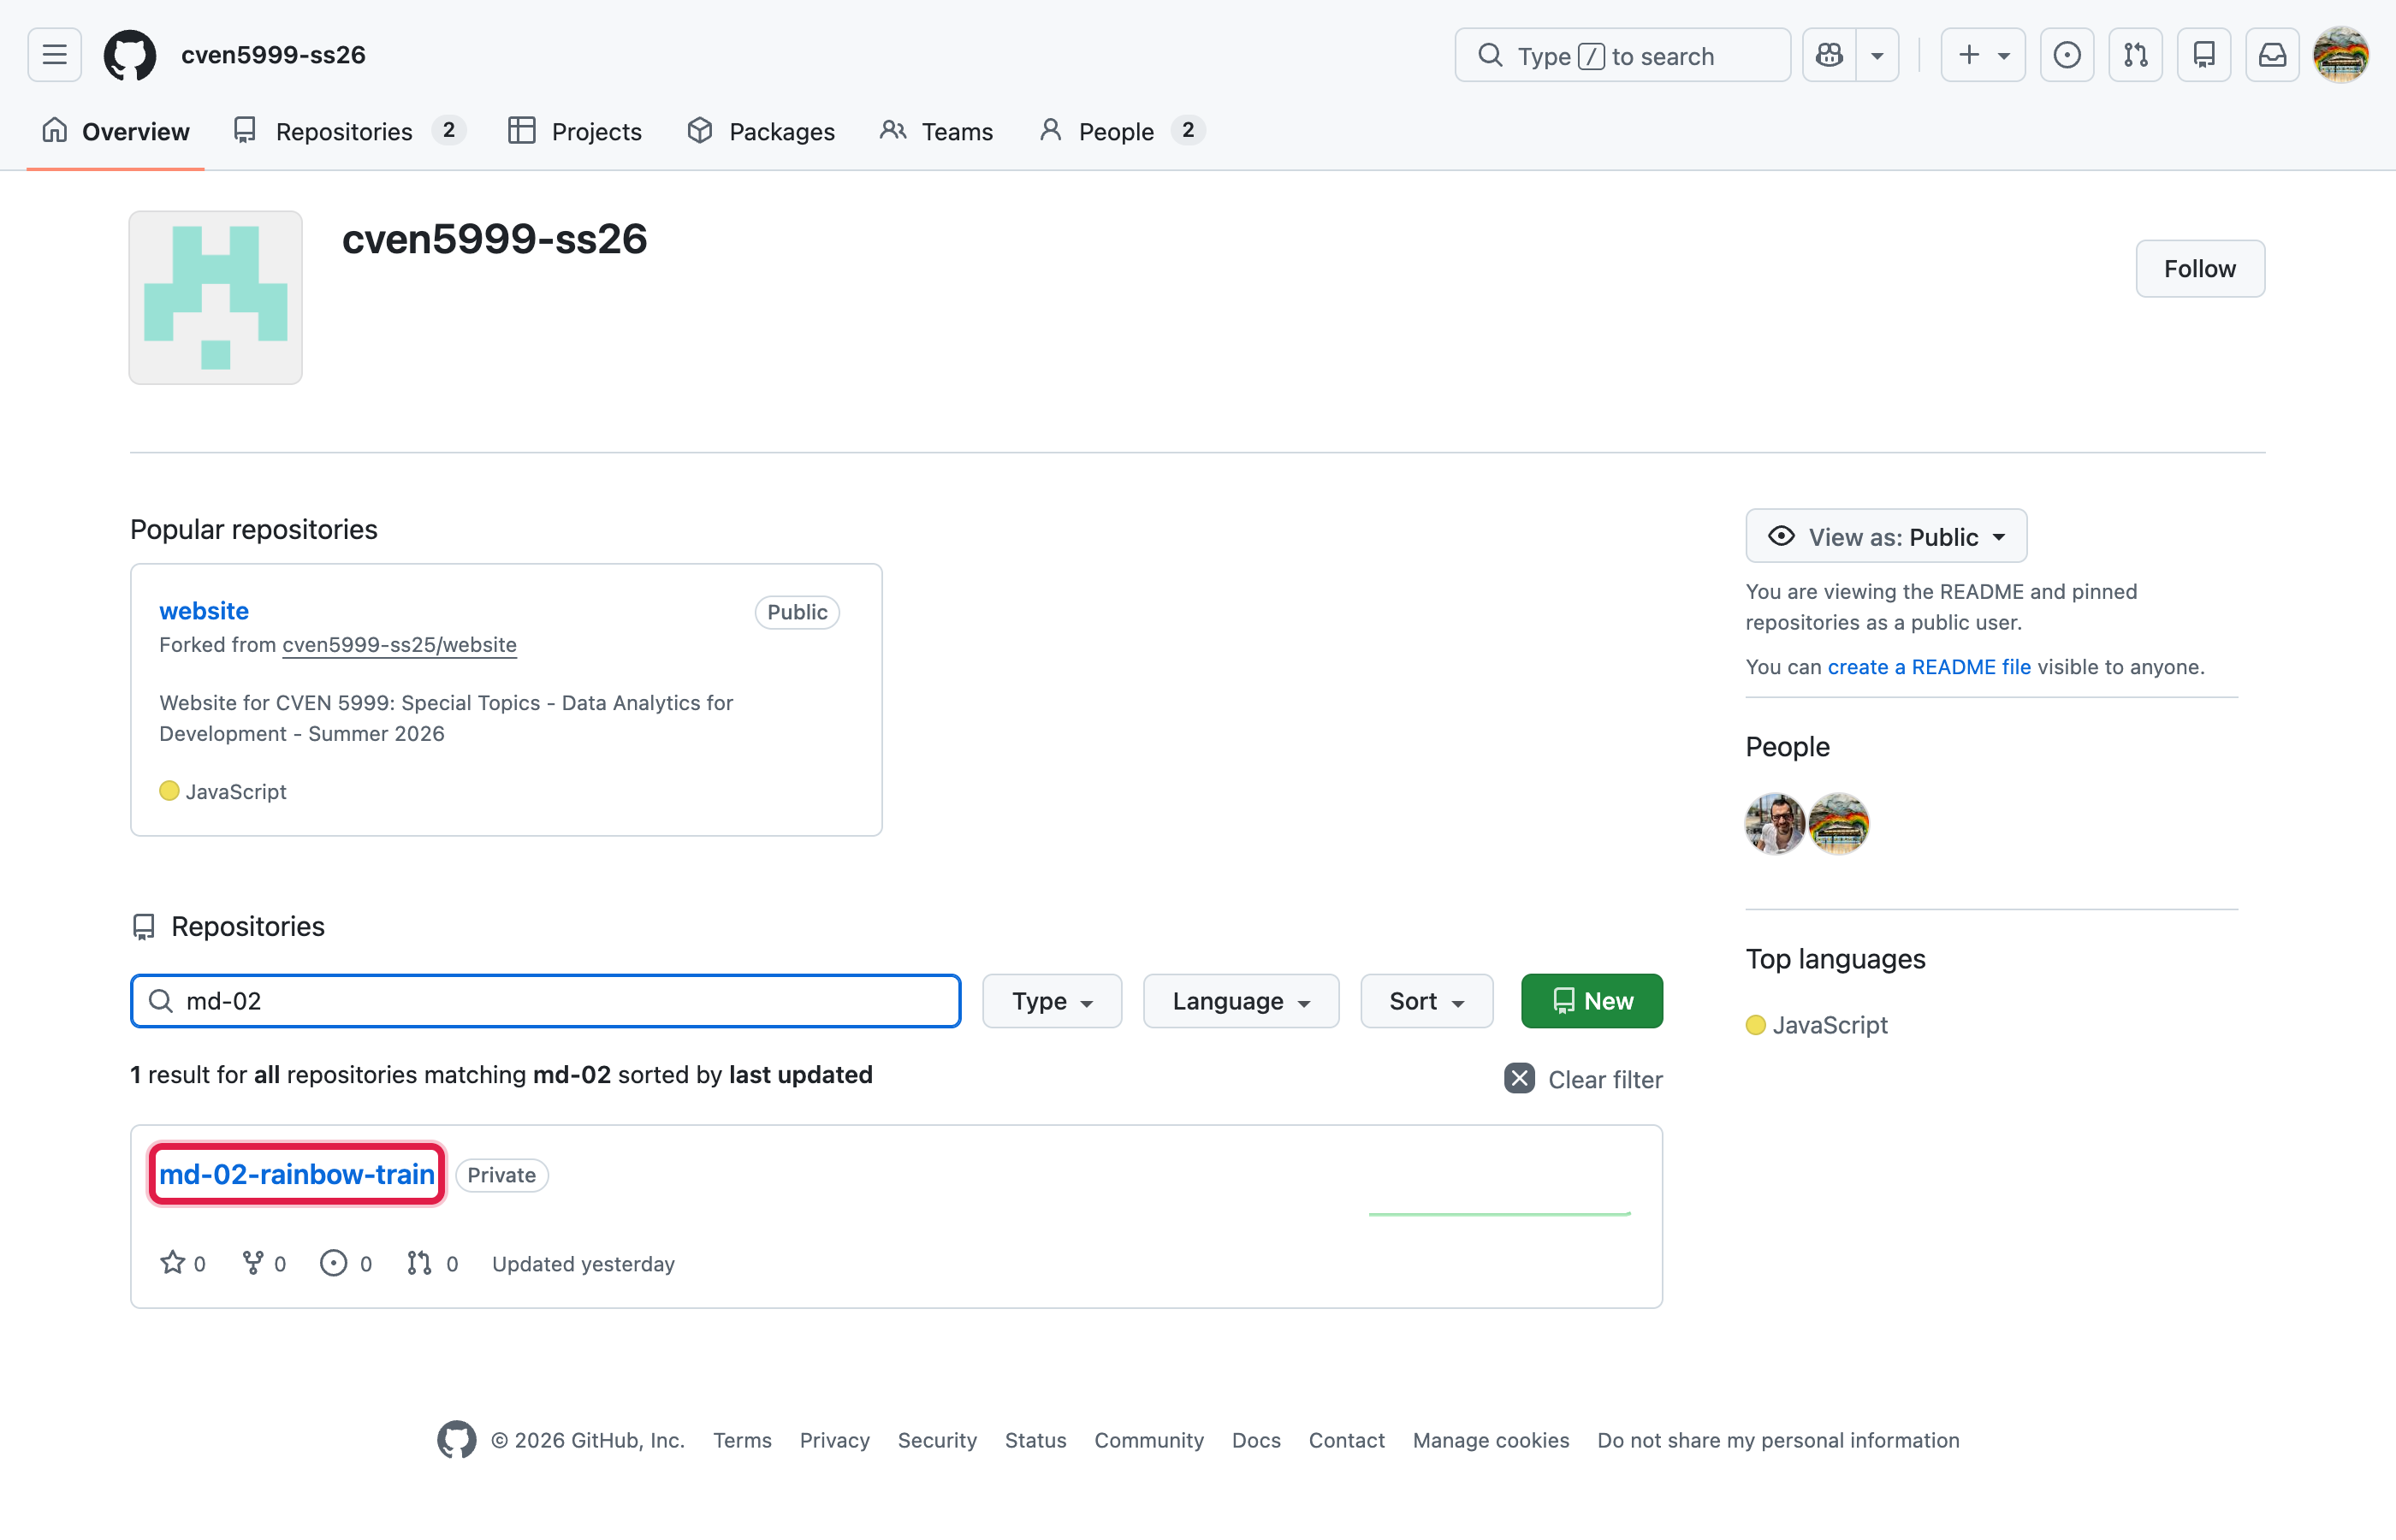Open user profile avatar menu
The image size is (2396, 1540).
2341,55
